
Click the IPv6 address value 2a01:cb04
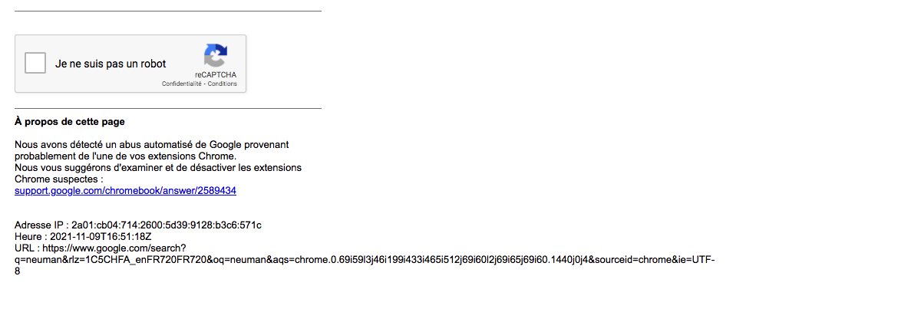[167, 225]
